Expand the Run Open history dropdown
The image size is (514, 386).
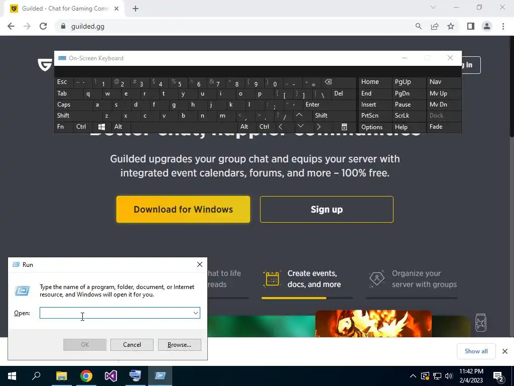tap(196, 313)
